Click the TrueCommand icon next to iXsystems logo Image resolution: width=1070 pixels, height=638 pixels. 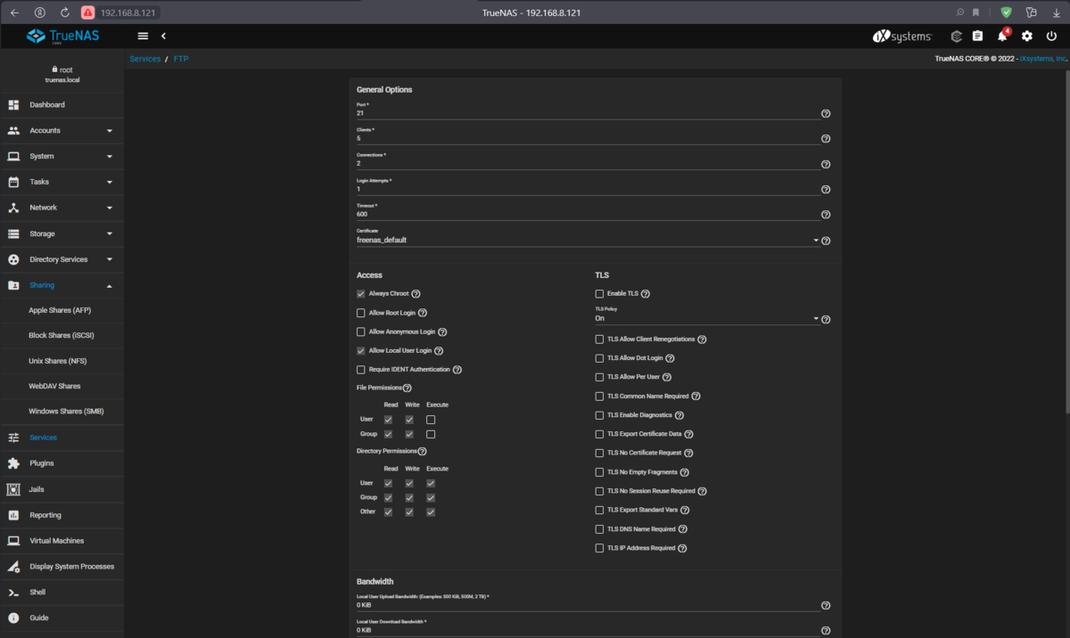[x=956, y=36]
